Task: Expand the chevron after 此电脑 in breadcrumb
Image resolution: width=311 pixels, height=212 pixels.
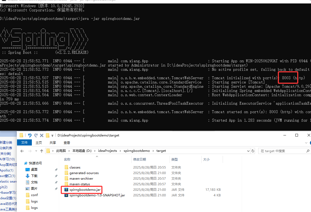Action: click(x=69, y=151)
